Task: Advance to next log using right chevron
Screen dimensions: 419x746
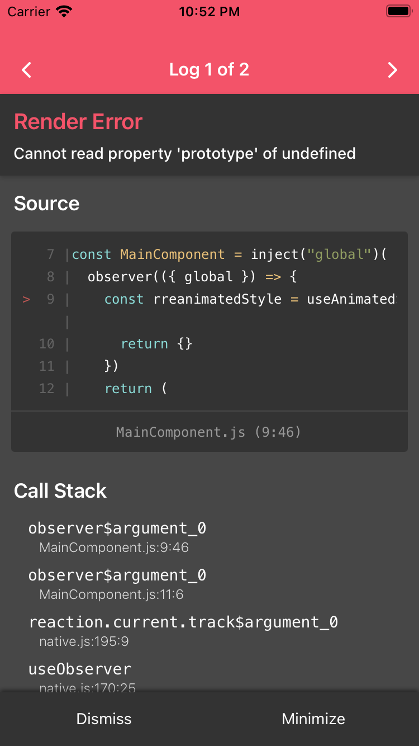Action: click(392, 70)
